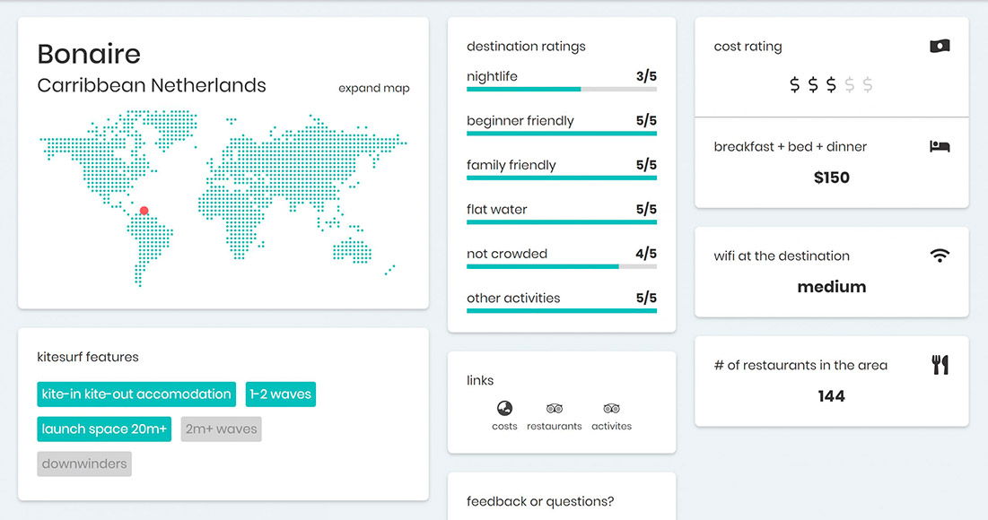Enable the 2m+ waves tag

[221, 429]
